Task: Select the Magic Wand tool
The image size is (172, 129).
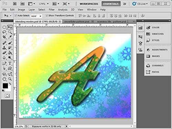Action: coord(10,32)
